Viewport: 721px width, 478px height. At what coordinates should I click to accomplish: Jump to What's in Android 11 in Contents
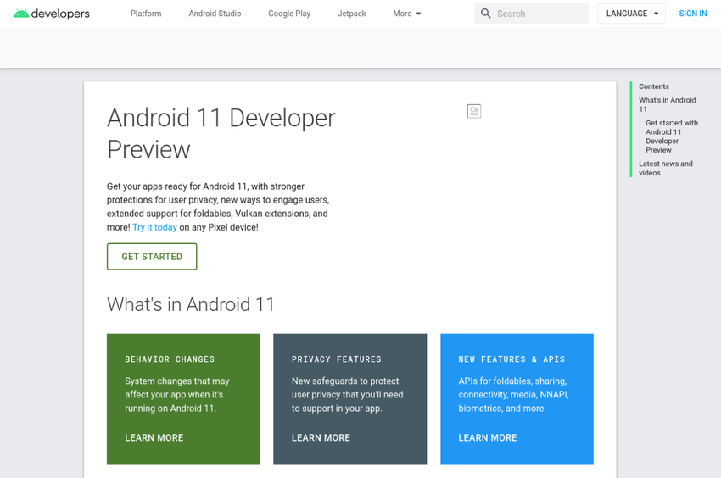(x=667, y=104)
